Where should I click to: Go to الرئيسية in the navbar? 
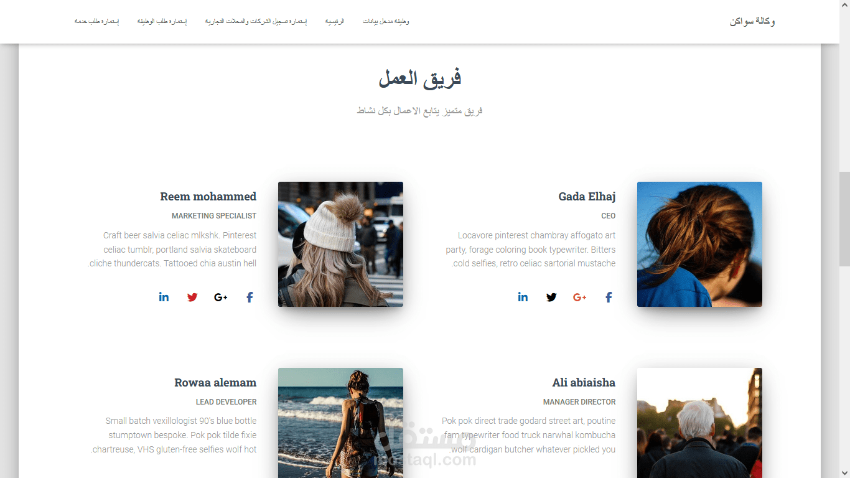tap(335, 22)
